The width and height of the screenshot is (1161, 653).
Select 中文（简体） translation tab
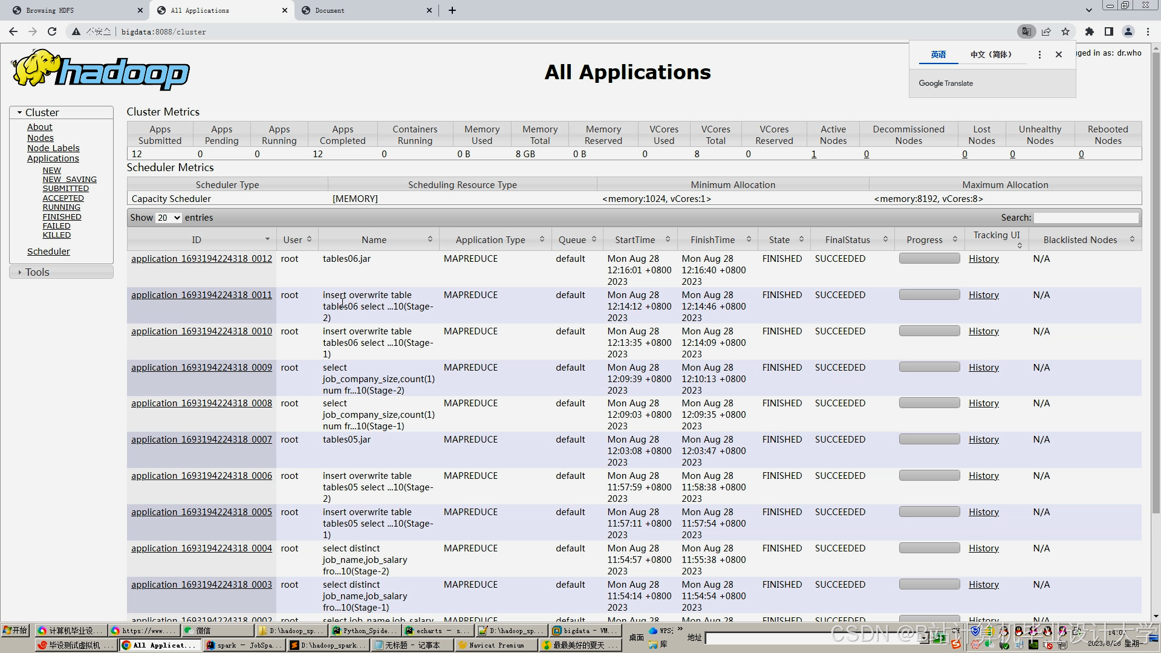pos(991,54)
